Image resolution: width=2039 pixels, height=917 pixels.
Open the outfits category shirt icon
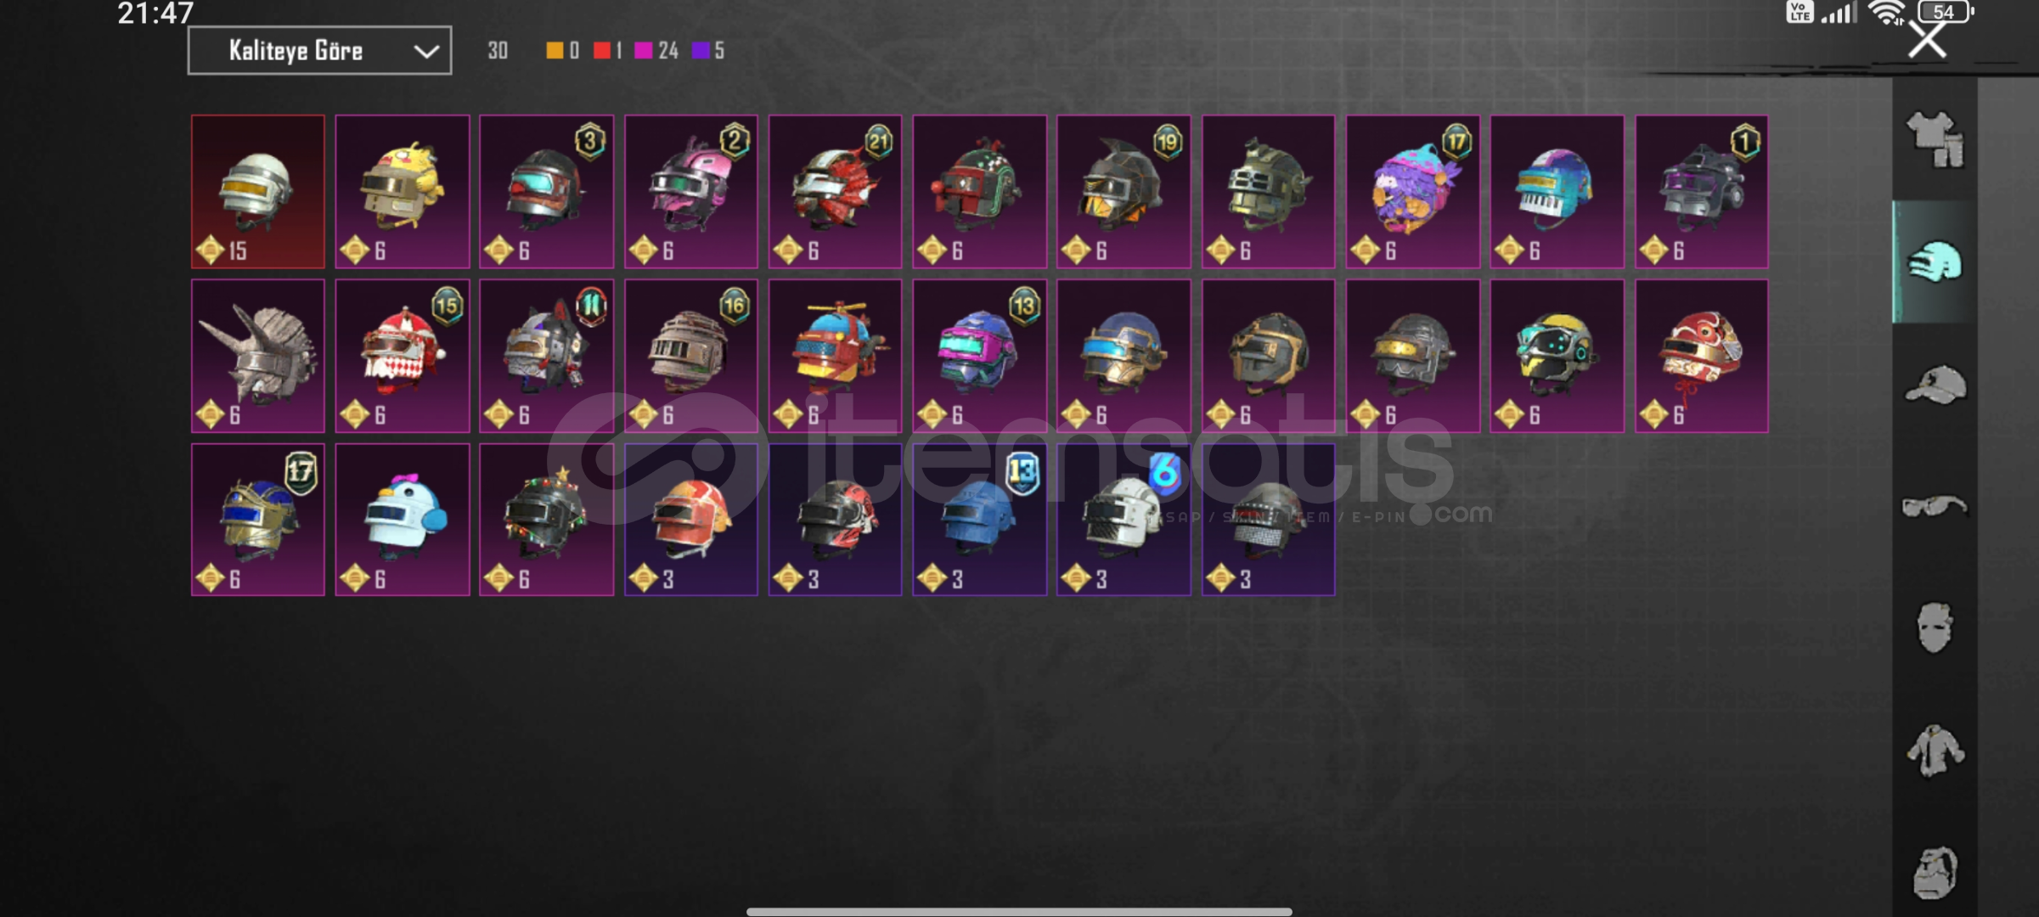[x=1935, y=140]
